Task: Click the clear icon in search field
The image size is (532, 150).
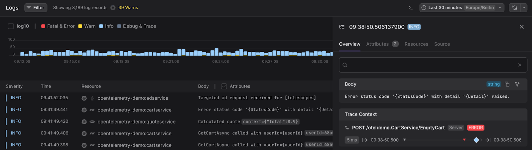Action: pyautogui.click(x=520, y=65)
